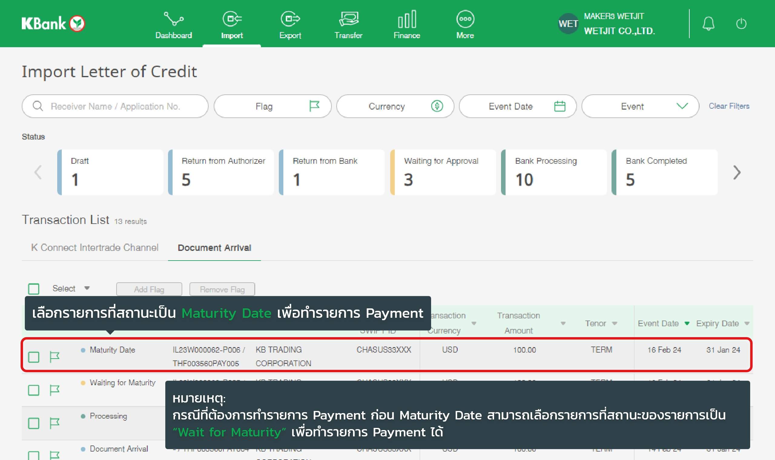
Task: Click the notification bell icon
Action: click(708, 24)
